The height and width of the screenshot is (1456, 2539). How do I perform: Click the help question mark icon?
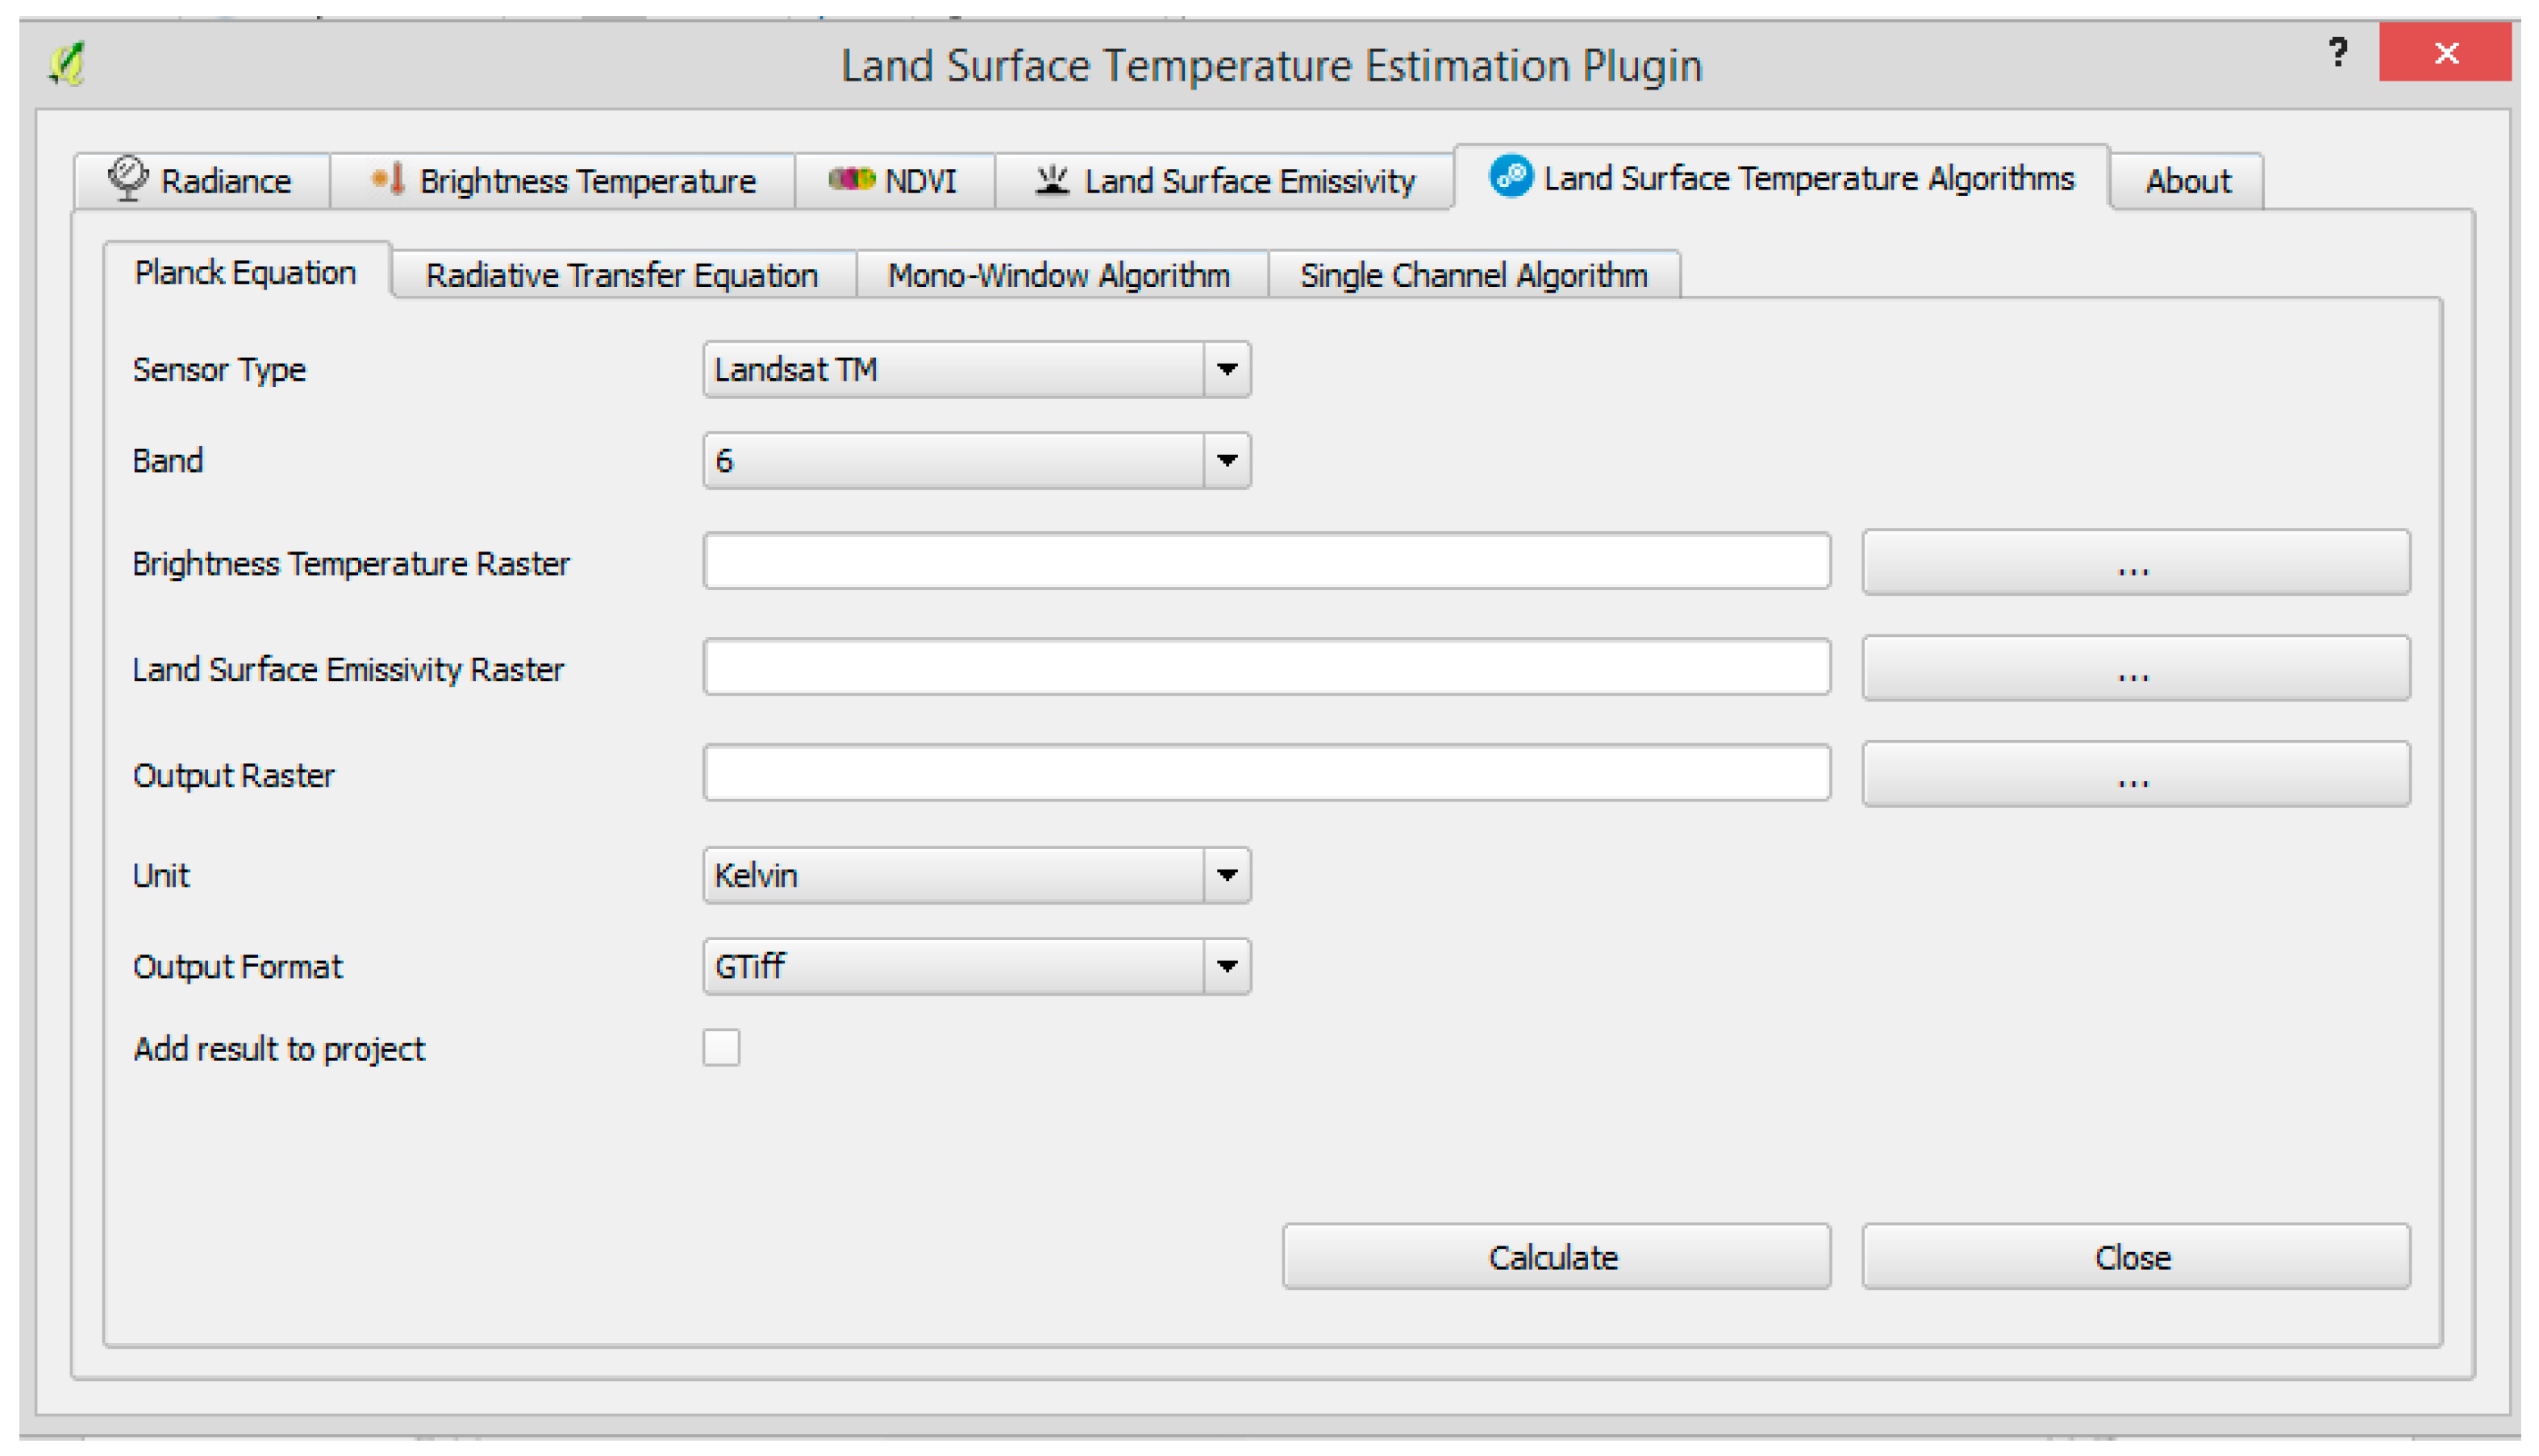click(2338, 52)
